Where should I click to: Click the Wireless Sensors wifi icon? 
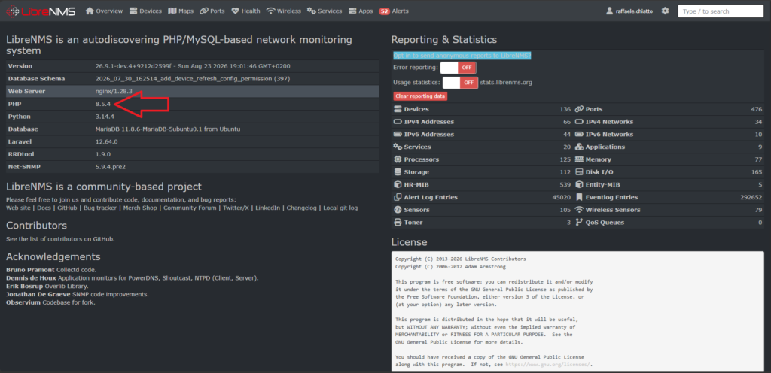point(579,210)
